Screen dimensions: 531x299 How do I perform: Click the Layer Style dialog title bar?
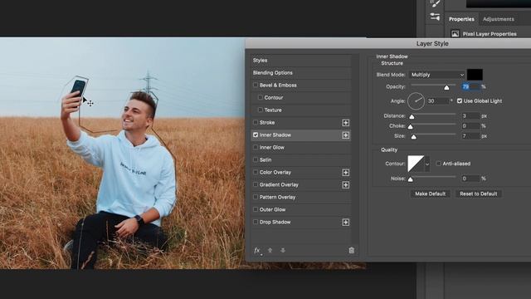click(388, 43)
